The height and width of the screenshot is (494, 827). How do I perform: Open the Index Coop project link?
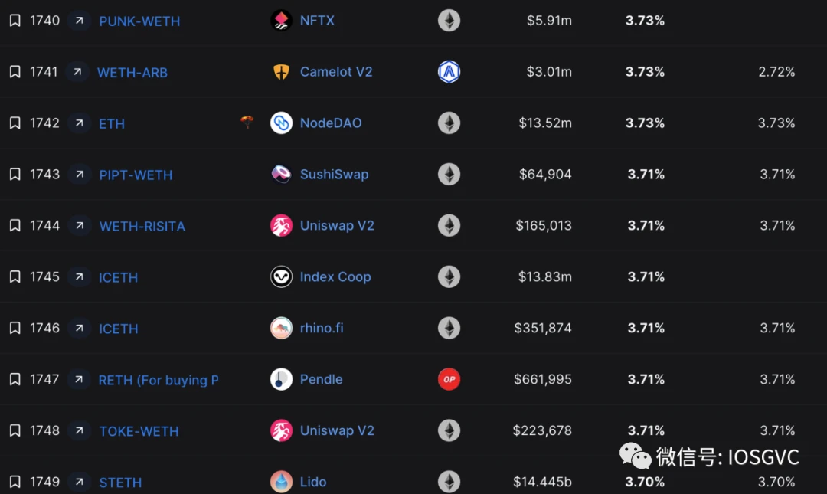point(335,277)
